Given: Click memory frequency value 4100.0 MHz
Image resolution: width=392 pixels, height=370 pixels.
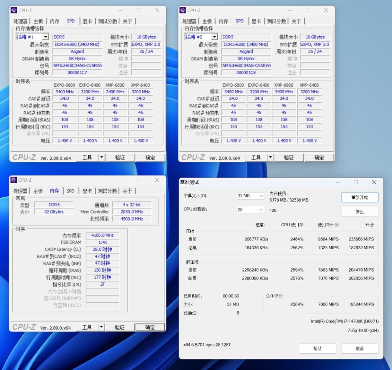Looking at the screenshot, I should [x=102, y=235].
